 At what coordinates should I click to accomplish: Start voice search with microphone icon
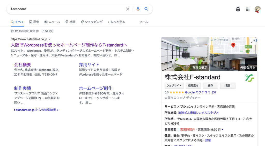click(138, 9)
